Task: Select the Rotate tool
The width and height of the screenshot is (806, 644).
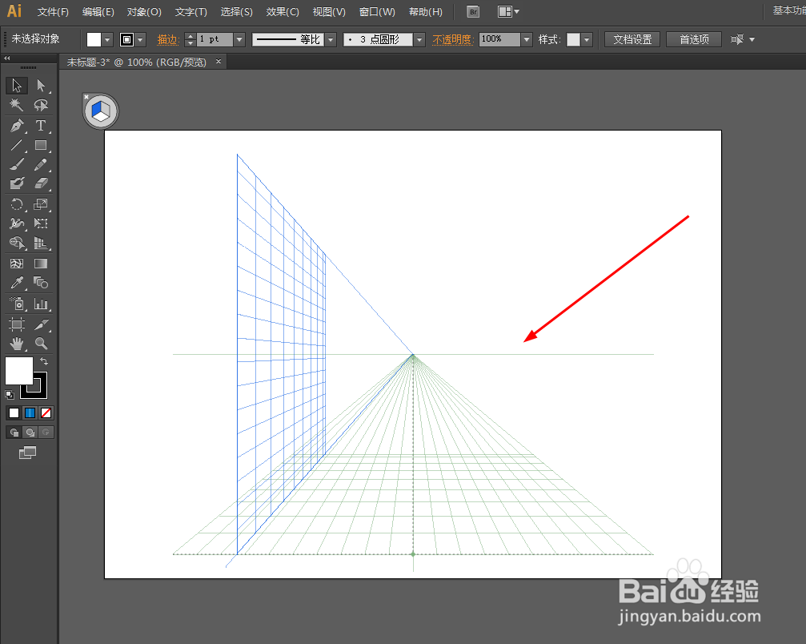Action: [x=17, y=204]
